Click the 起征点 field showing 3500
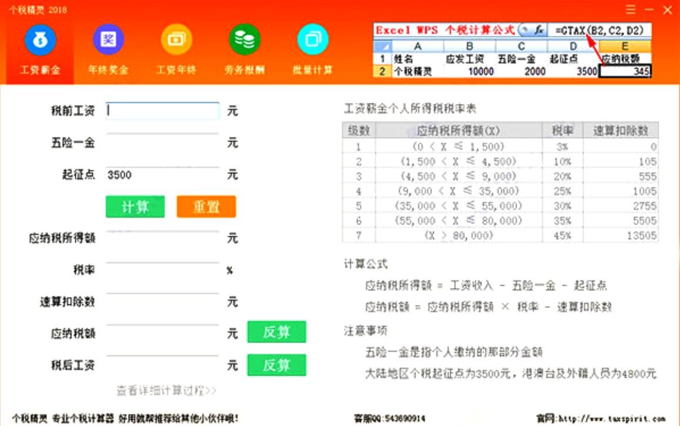Screen dimensions: 680x426 pyautogui.click(x=163, y=175)
